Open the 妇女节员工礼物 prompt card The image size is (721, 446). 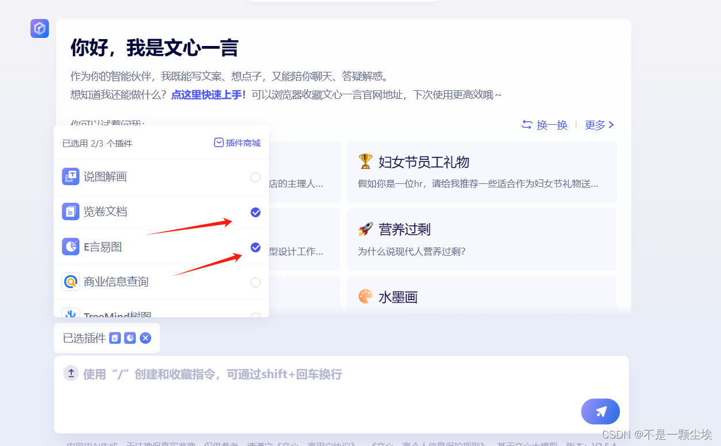click(482, 172)
